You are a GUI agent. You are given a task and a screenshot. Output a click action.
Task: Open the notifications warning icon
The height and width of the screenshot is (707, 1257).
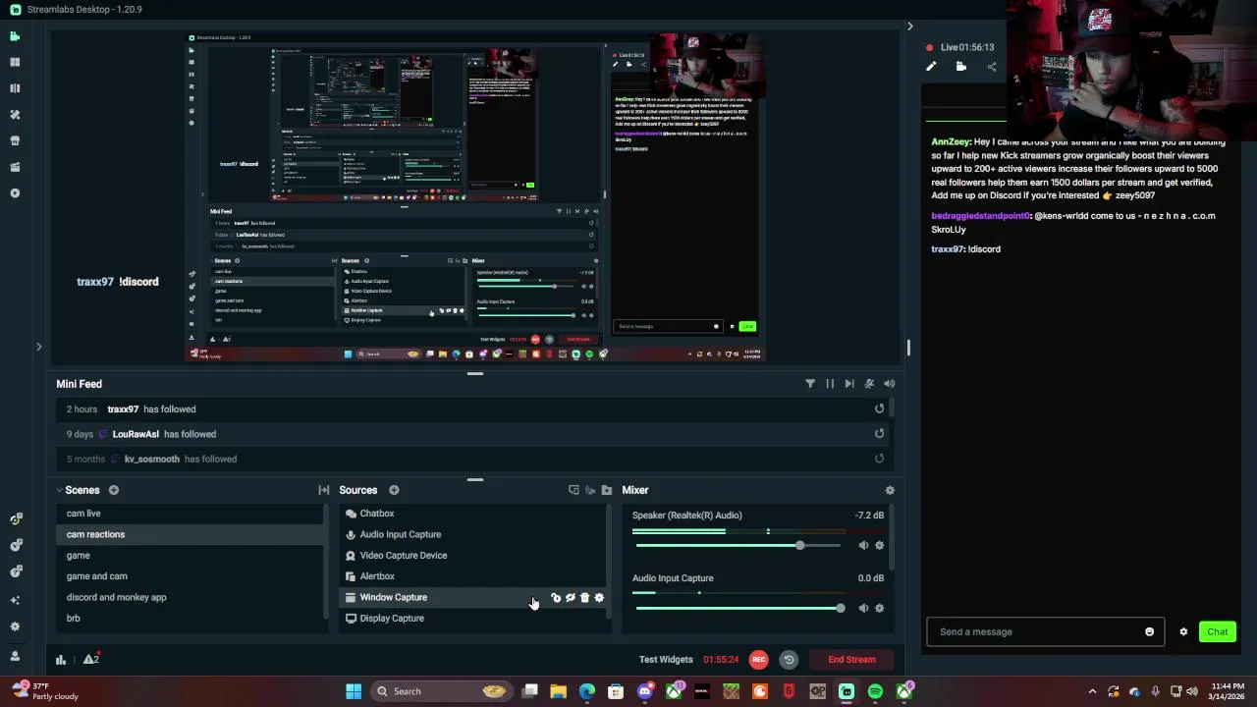[x=90, y=660]
